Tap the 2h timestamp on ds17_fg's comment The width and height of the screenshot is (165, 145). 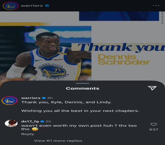pos(49,121)
